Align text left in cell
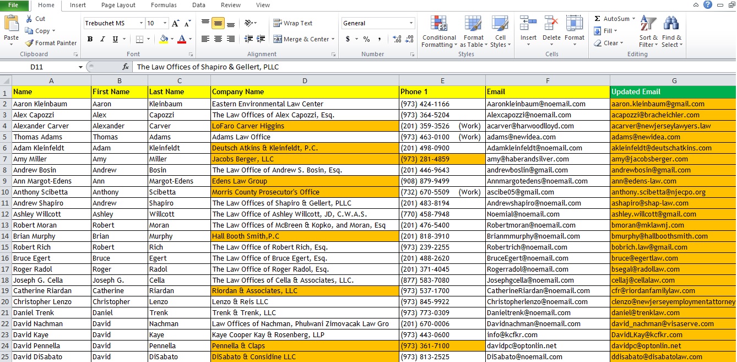The width and height of the screenshot is (737, 362). 205,39
